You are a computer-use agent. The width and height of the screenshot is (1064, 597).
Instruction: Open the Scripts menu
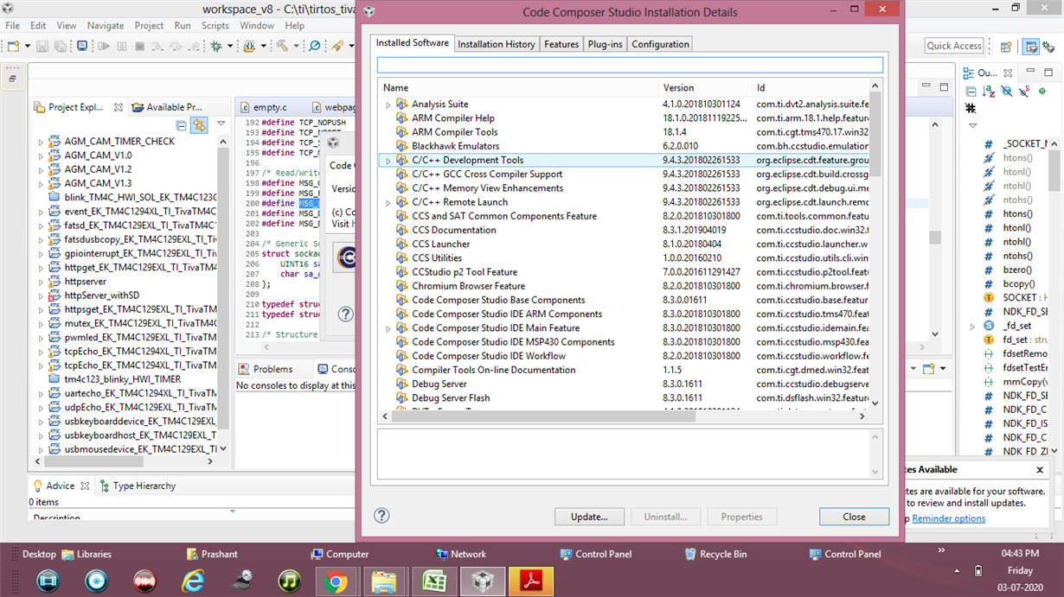coord(215,26)
